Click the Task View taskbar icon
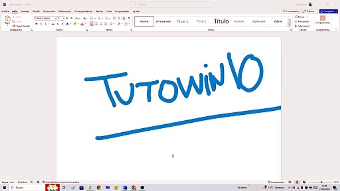This screenshot has height=191, width=340. [x=64, y=188]
